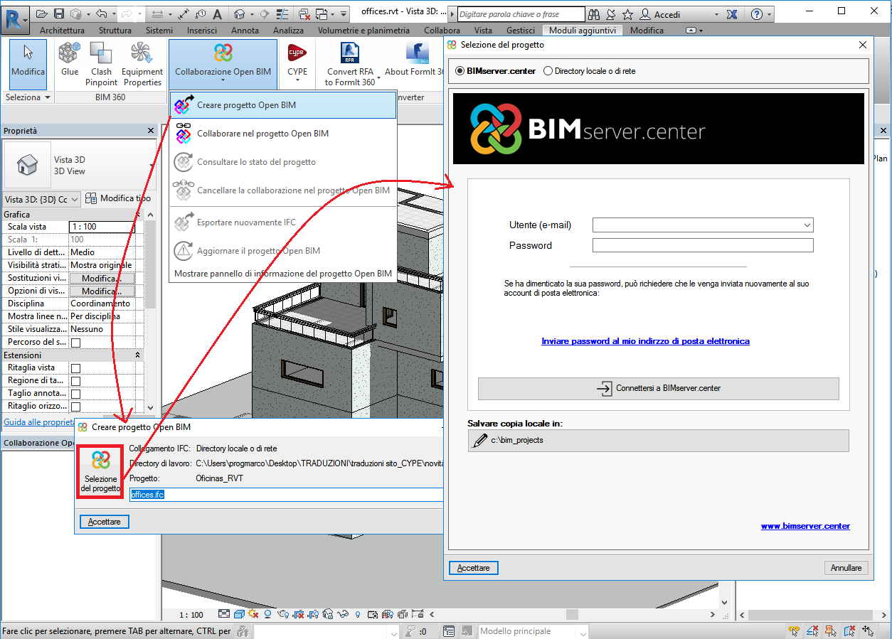Enable the Ritaglia vista checkbox
Viewport: 892px width, 639px height.
point(76,368)
